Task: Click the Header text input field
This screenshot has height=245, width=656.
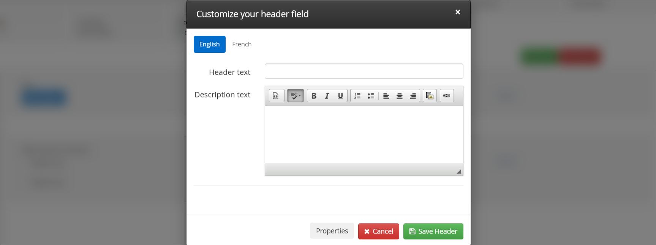Action: 364,71
